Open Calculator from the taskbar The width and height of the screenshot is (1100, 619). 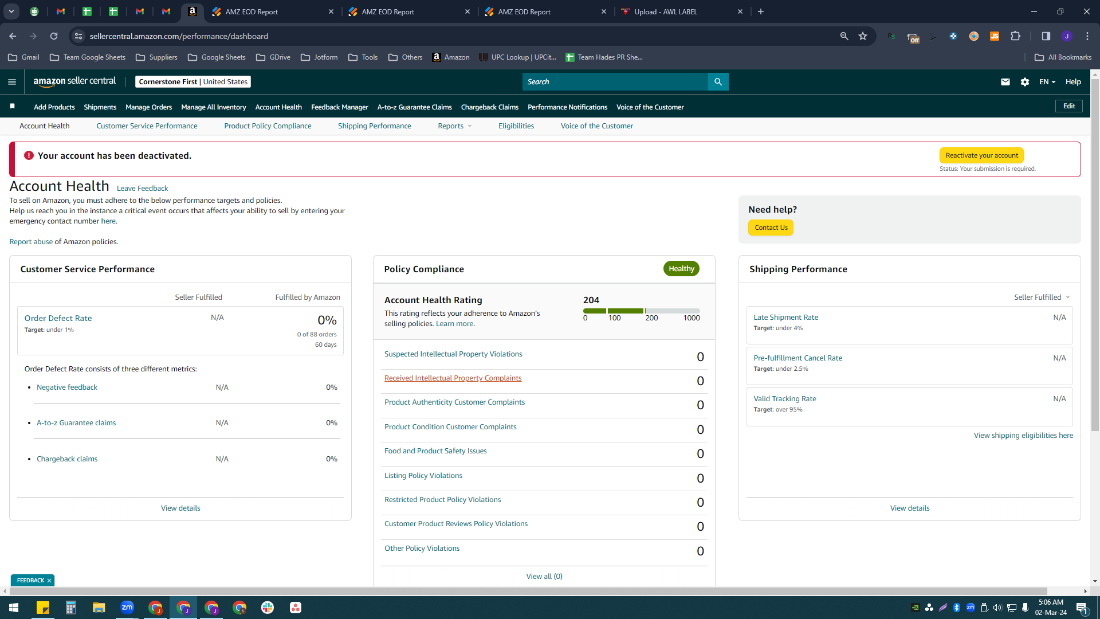coord(71,608)
